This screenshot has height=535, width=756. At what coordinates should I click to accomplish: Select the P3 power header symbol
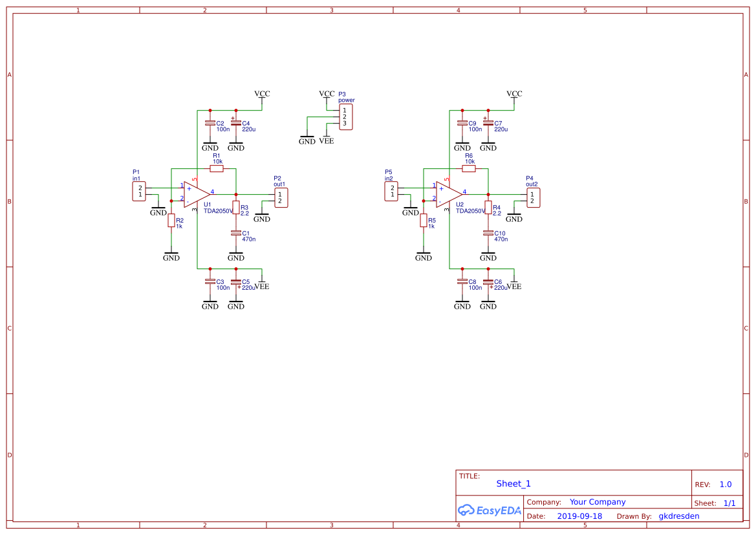coord(346,115)
